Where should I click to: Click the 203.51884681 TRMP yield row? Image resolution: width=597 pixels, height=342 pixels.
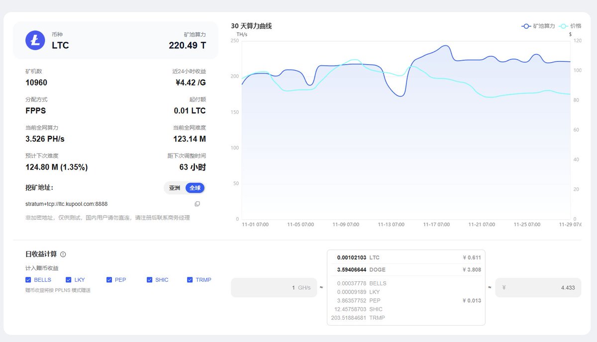click(406, 318)
